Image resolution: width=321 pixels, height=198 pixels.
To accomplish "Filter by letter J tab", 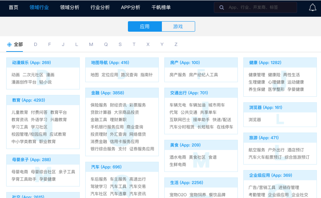I will [x=63, y=44].
